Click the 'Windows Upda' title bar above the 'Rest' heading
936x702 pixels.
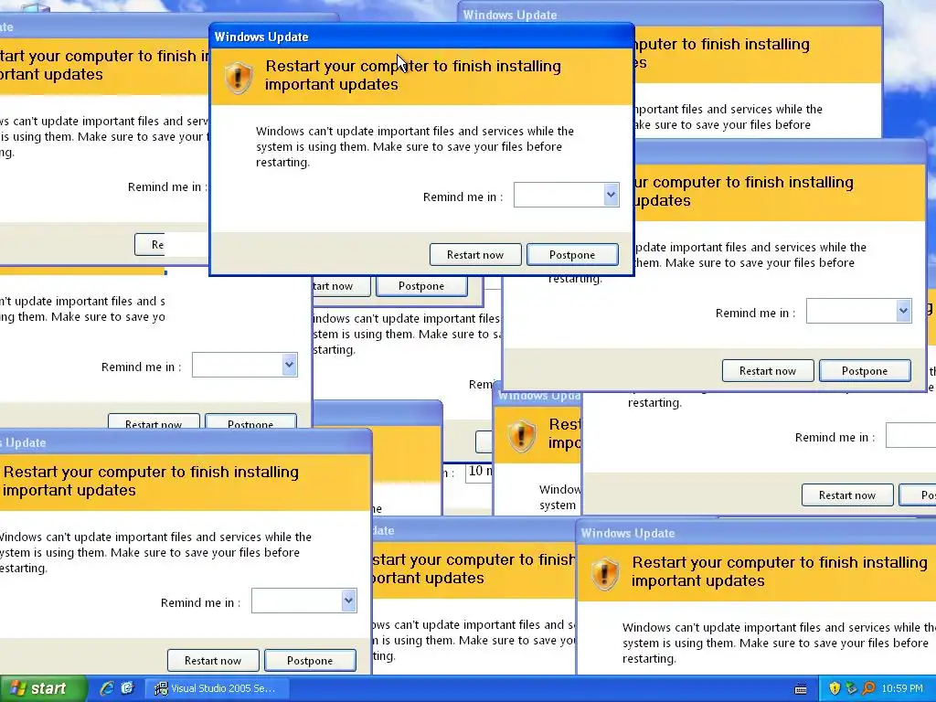pos(537,396)
